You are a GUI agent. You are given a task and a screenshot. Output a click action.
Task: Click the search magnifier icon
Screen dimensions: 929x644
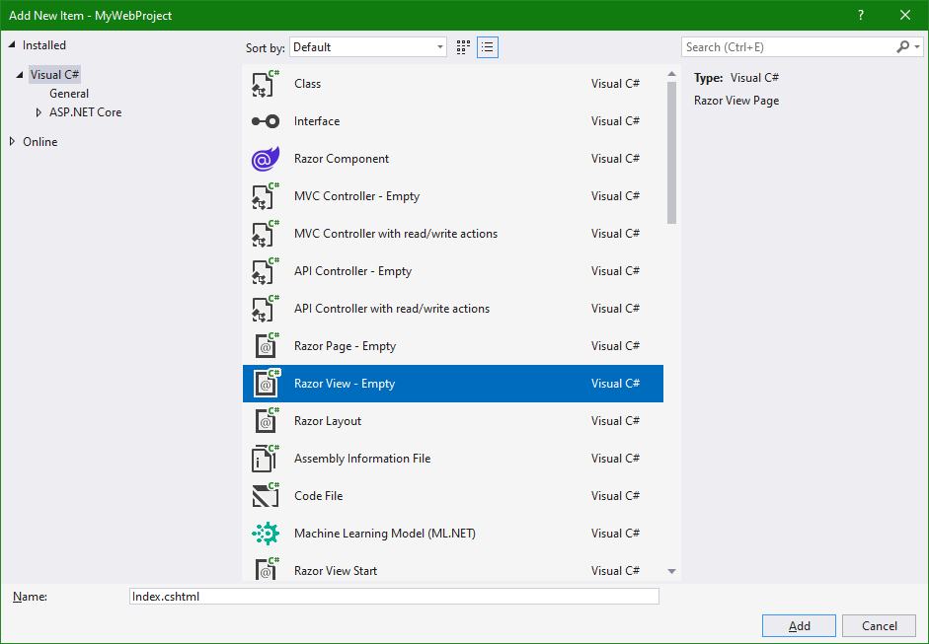pyautogui.click(x=903, y=46)
